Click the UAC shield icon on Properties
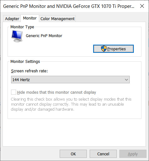 coord(104,49)
